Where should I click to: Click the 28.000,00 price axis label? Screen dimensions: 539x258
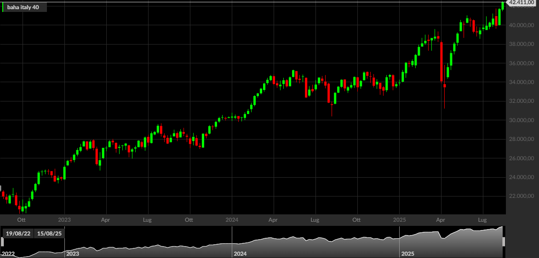pos(522,139)
